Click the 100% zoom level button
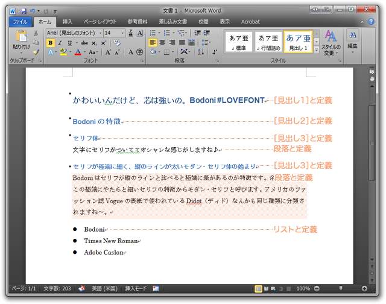Image resolution: width=386 pixels, height=304 pixels. click(303, 288)
